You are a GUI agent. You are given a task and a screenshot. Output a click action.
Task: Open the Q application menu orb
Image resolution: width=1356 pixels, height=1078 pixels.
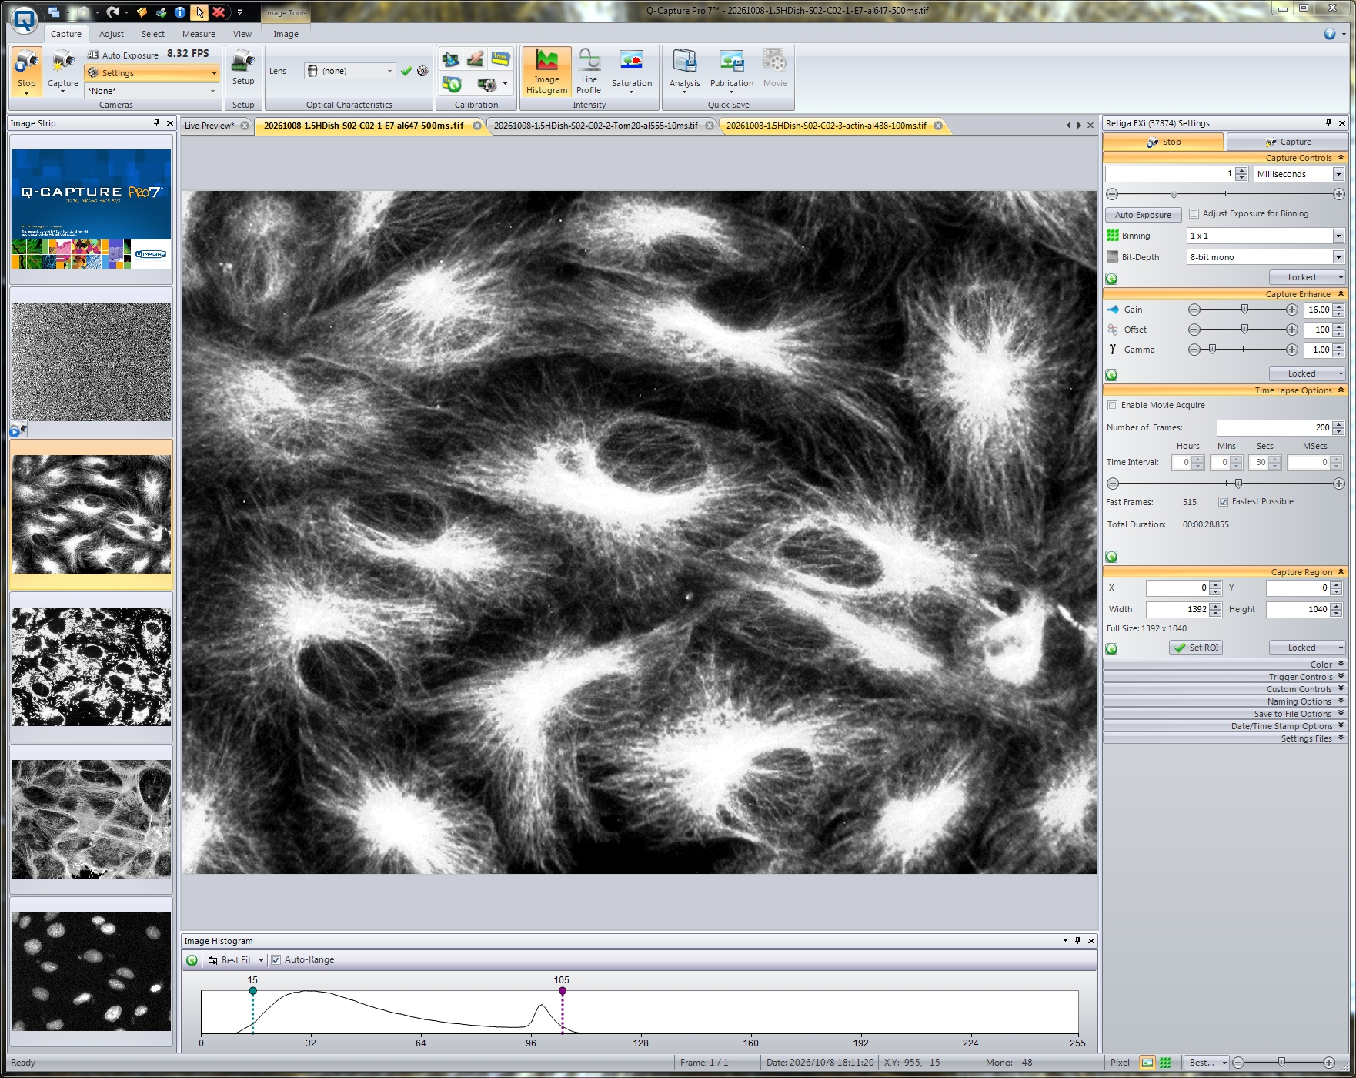25,21
